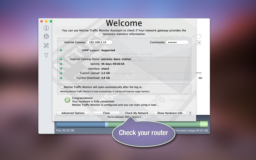
Task: Click the Internet Gateway IP address field
Action: tap(100, 42)
